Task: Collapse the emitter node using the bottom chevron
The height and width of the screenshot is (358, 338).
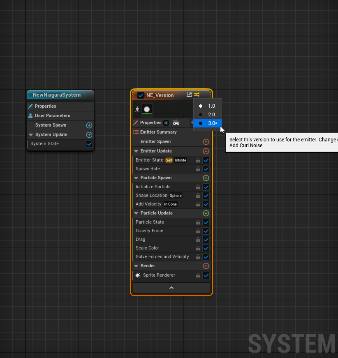Action: coord(171,288)
